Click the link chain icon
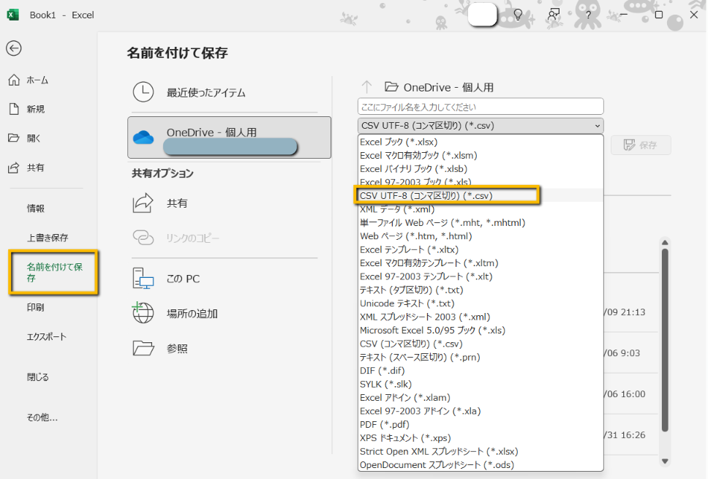The image size is (708, 479). (143, 238)
